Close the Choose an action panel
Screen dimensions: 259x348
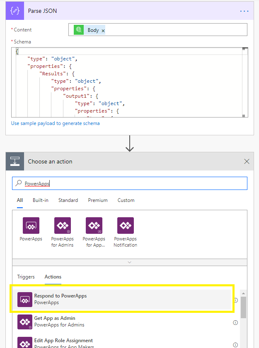(247, 161)
